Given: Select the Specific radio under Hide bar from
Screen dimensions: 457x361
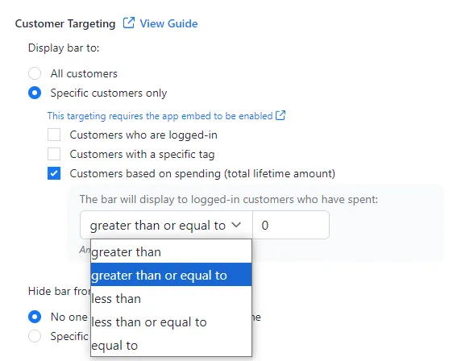Looking at the screenshot, I should coord(35,336).
